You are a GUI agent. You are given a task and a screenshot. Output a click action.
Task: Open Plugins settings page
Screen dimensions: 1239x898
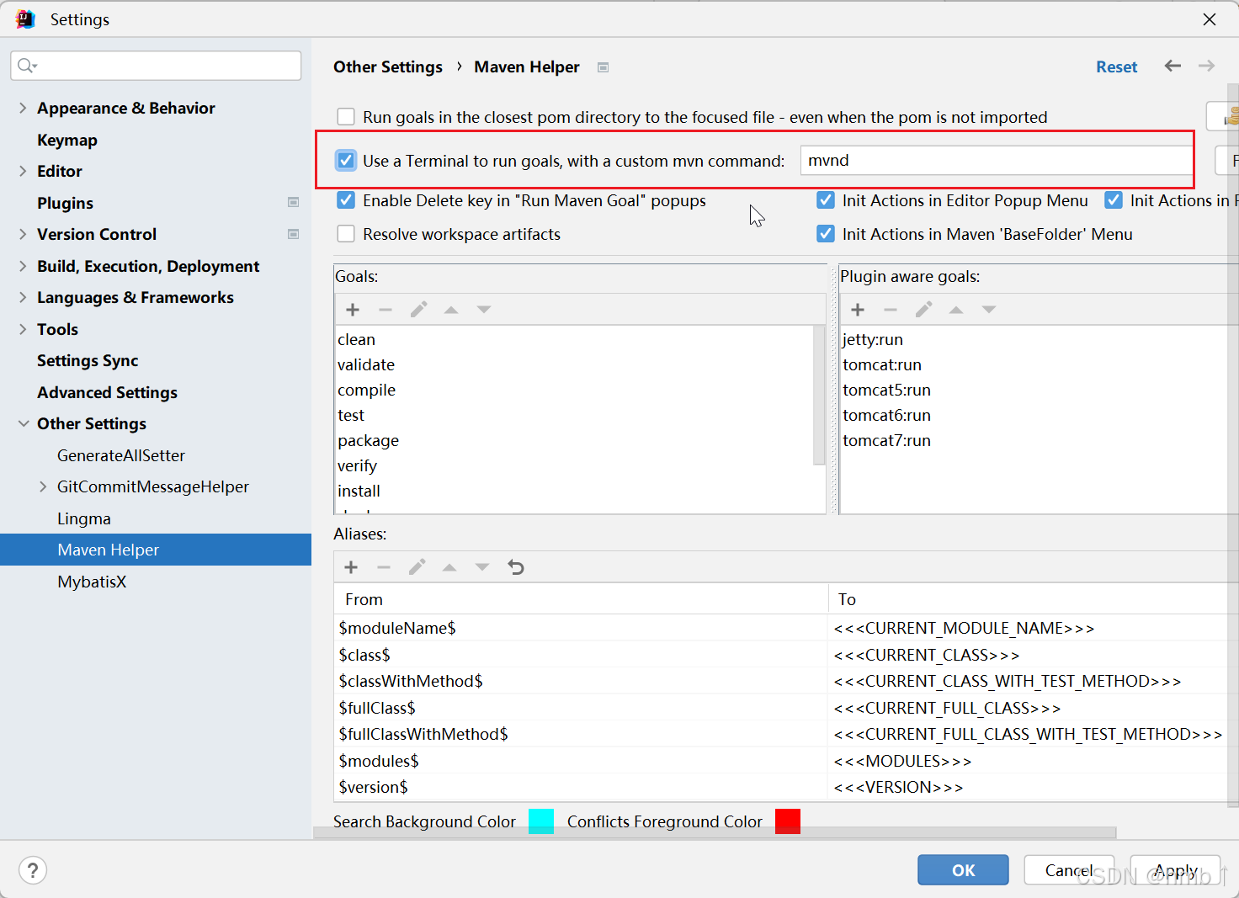point(65,203)
